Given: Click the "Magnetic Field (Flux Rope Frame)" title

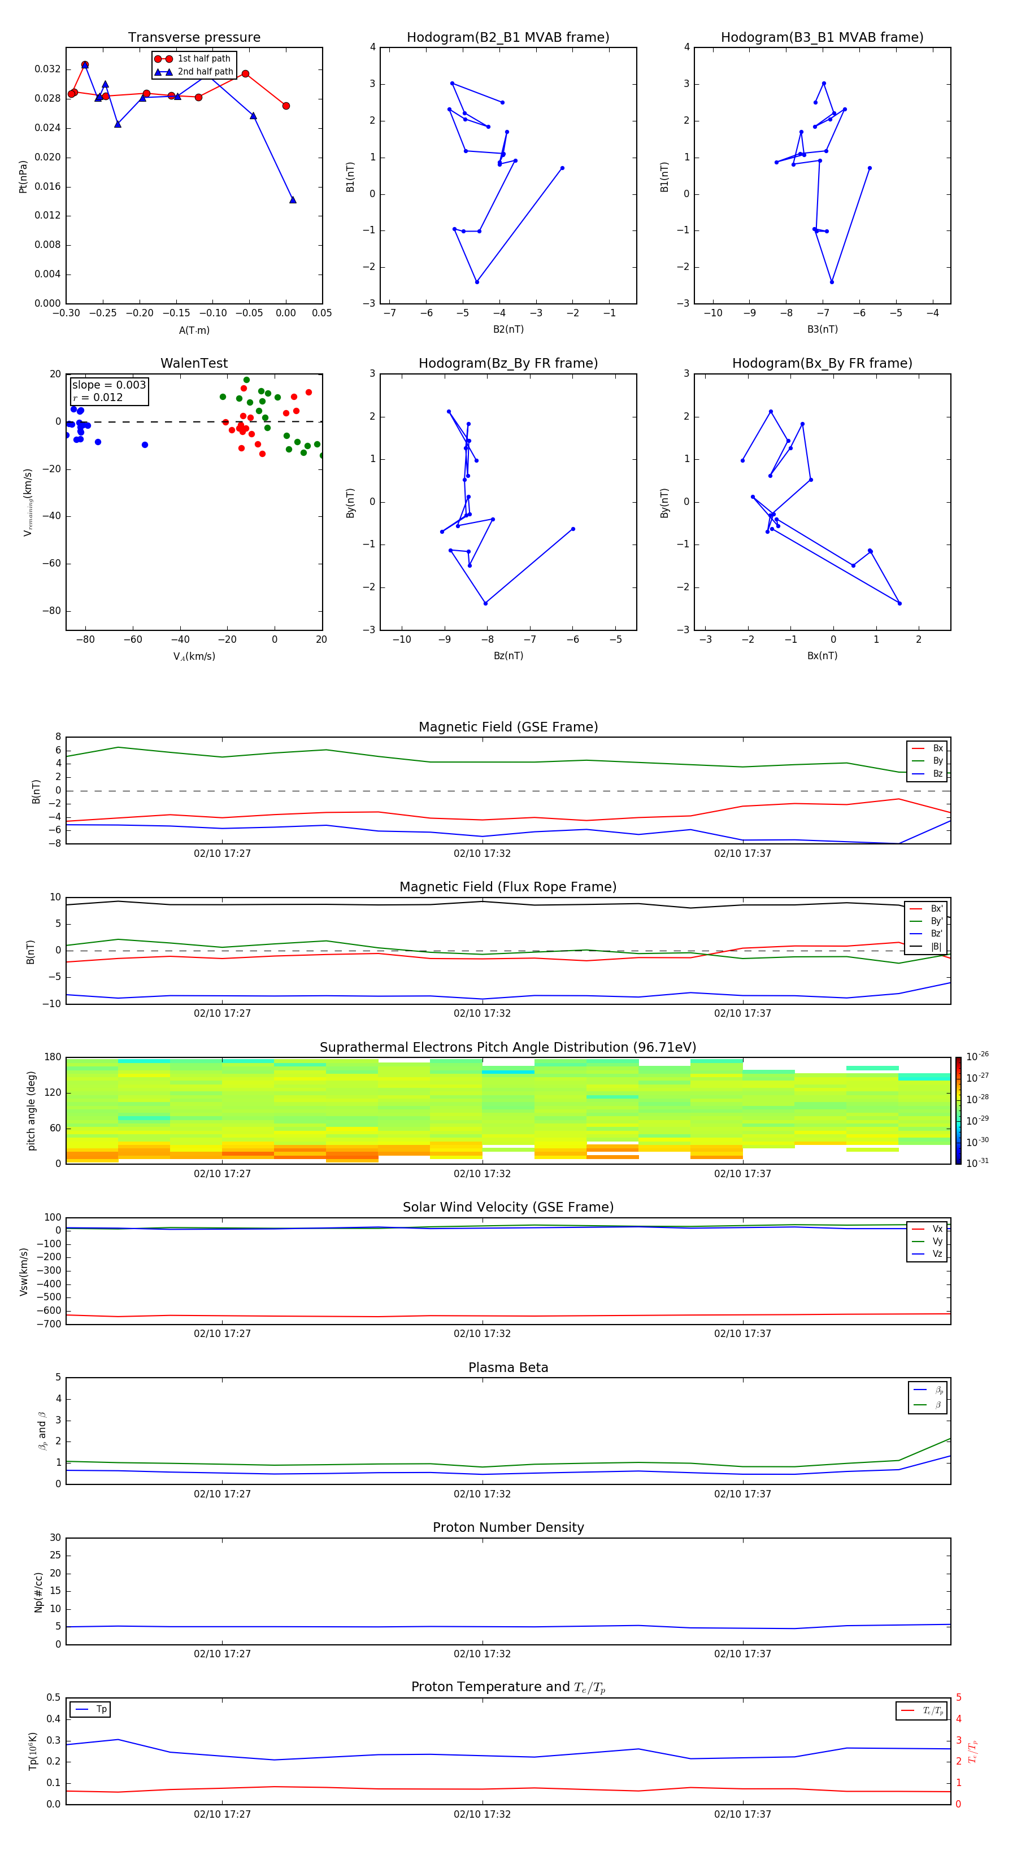Looking at the screenshot, I should click(508, 887).
